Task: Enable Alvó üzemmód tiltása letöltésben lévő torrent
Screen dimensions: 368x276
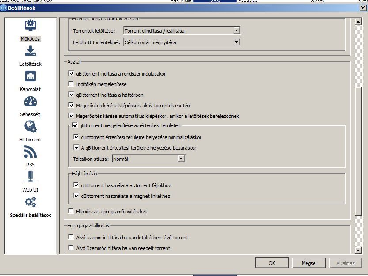Action: [71, 237]
